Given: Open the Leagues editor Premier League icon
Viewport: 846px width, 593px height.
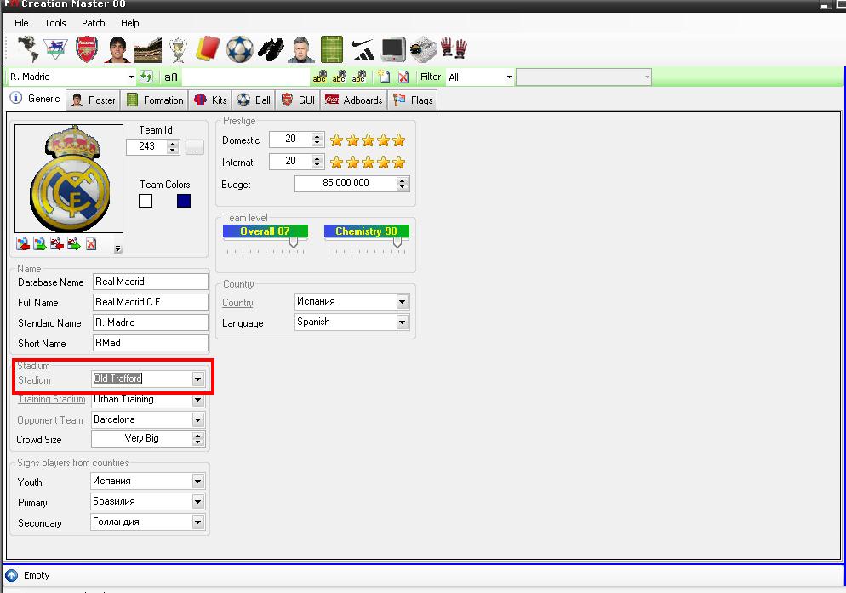Looking at the screenshot, I should coord(55,49).
